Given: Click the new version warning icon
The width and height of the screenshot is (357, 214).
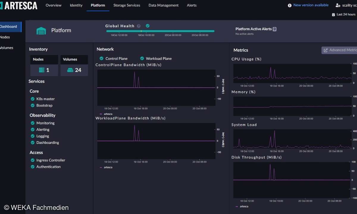Looking at the screenshot, I should tap(290, 5).
